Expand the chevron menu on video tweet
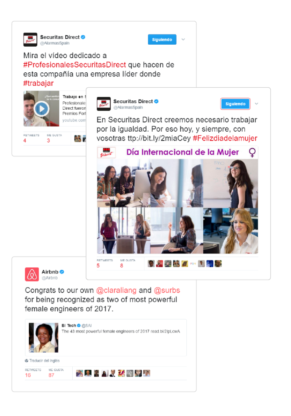 [x=183, y=39]
